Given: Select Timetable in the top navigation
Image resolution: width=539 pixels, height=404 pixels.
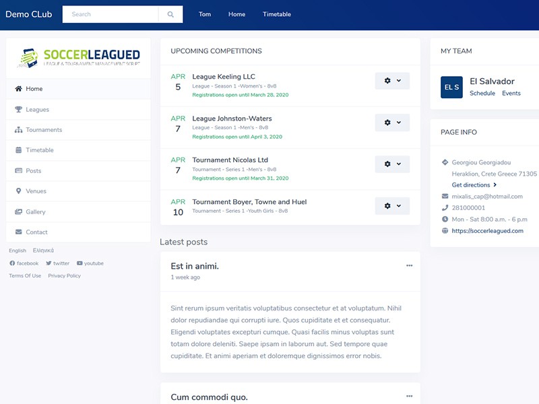Looking at the screenshot, I should click(x=277, y=14).
